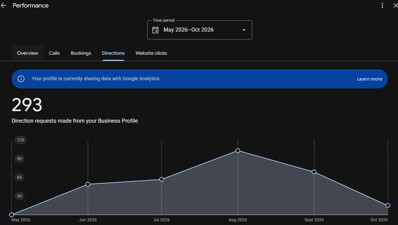Click the 293 total directions figure
The width and height of the screenshot is (398, 225).
coord(27,105)
